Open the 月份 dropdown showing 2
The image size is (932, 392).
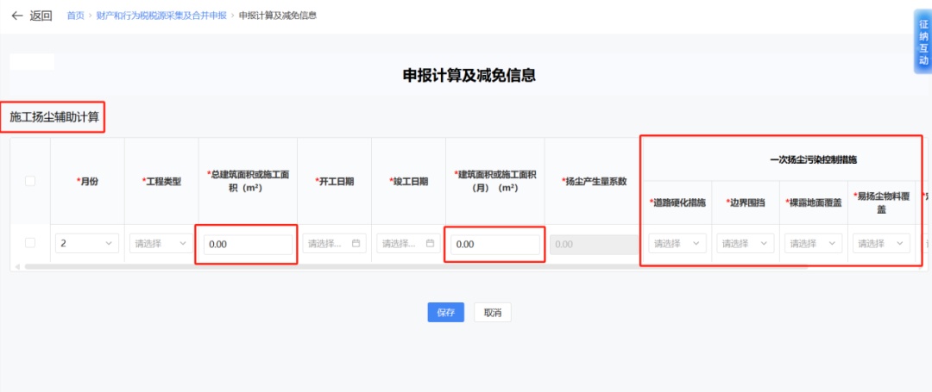click(87, 244)
